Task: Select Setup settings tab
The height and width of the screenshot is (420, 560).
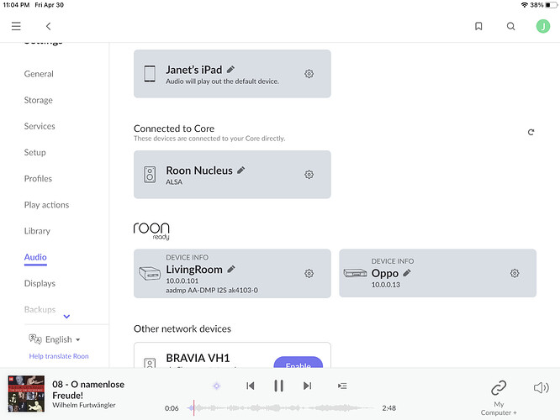Action: click(x=34, y=153)
